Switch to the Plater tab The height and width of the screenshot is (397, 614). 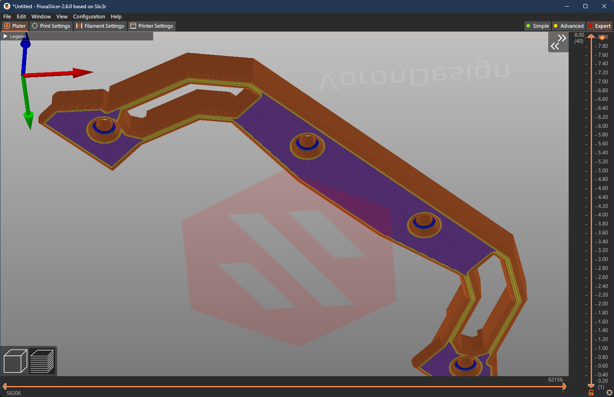point(15,26)
